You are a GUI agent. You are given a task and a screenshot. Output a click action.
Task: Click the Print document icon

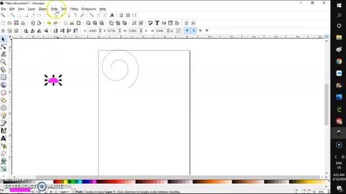tap(23, 23)
